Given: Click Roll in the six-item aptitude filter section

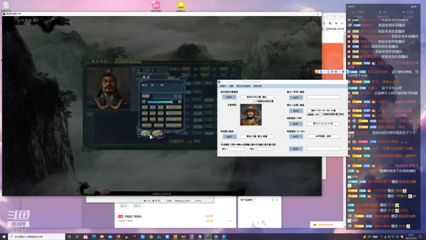Looking at the screenshot, I should point(296,124).
